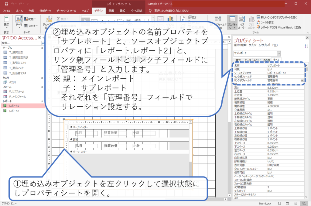Switch to データ tab in property sheet
This screenshot has height=206, width=311.
tap(248, 60)
